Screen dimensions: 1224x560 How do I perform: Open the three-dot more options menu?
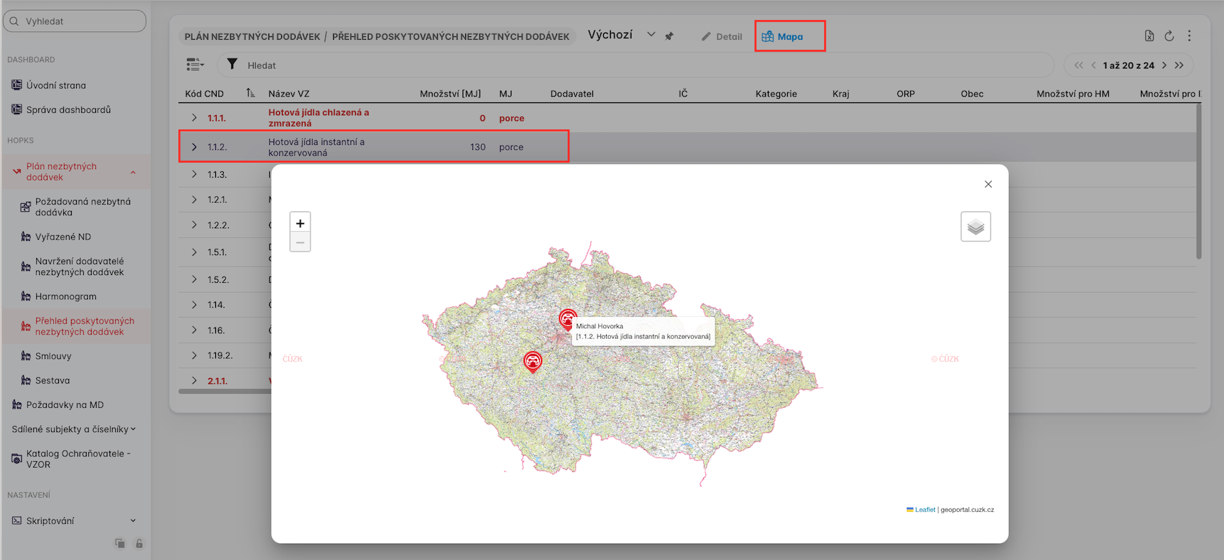point(1189,36)
